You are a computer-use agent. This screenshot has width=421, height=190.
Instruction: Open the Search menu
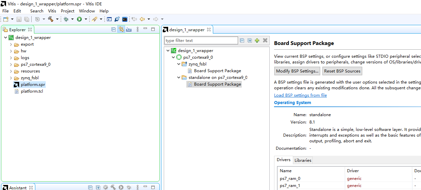pos(37,11)
